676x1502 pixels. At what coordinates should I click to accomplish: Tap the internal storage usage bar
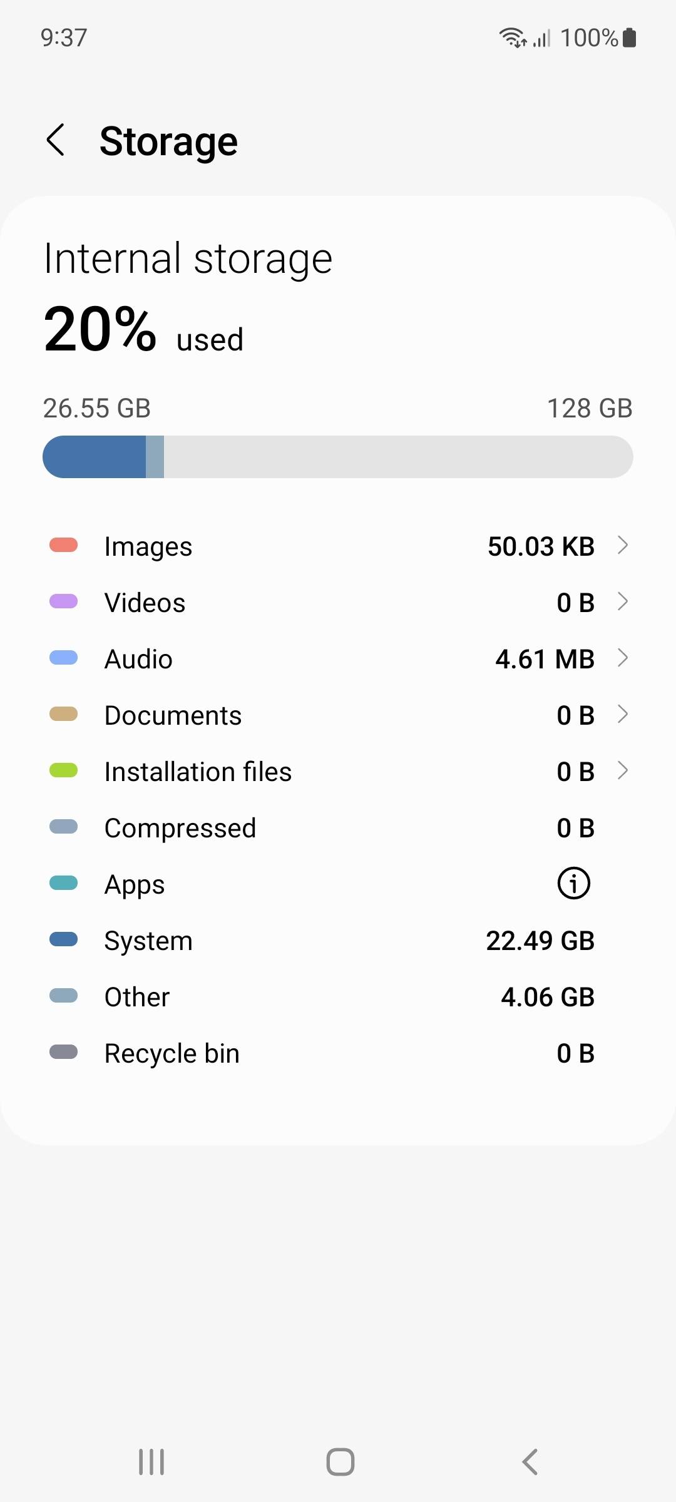click(338, 457)
